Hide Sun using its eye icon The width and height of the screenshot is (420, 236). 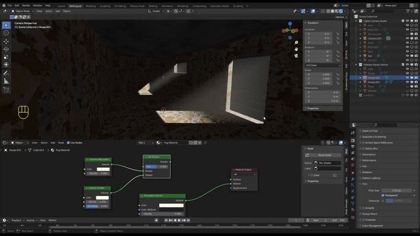408,56
